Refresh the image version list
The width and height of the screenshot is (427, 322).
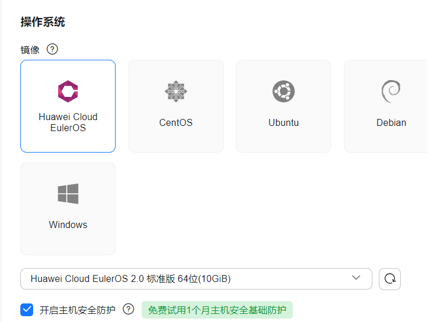[390, 278]
